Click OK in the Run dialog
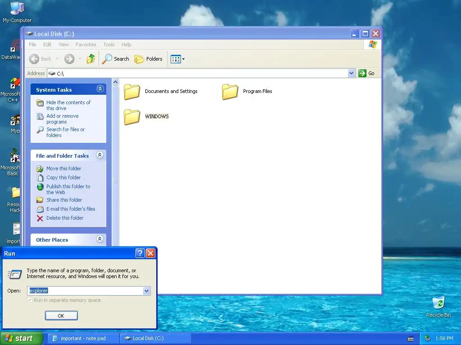 coord(61,316)
